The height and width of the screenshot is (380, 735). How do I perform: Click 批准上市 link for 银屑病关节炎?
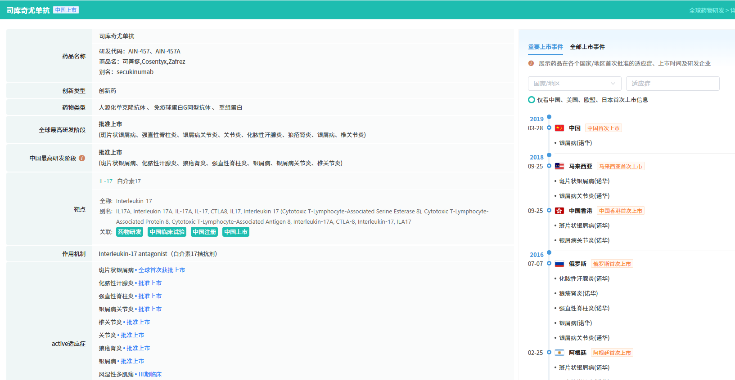click(150, 309)
